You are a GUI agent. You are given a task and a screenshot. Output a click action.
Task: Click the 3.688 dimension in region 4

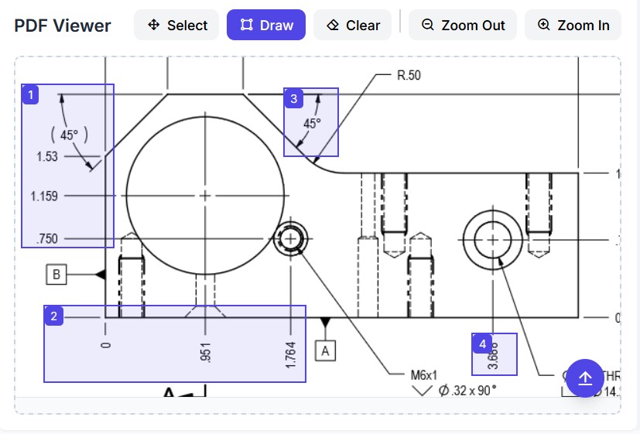(494, 356)
